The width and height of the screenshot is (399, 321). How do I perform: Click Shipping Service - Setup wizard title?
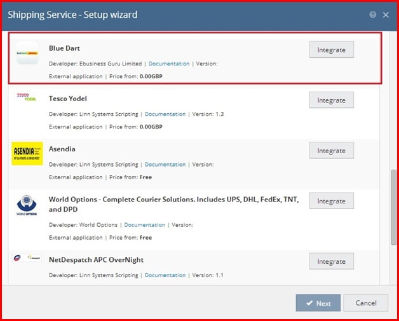pos(72,15)
